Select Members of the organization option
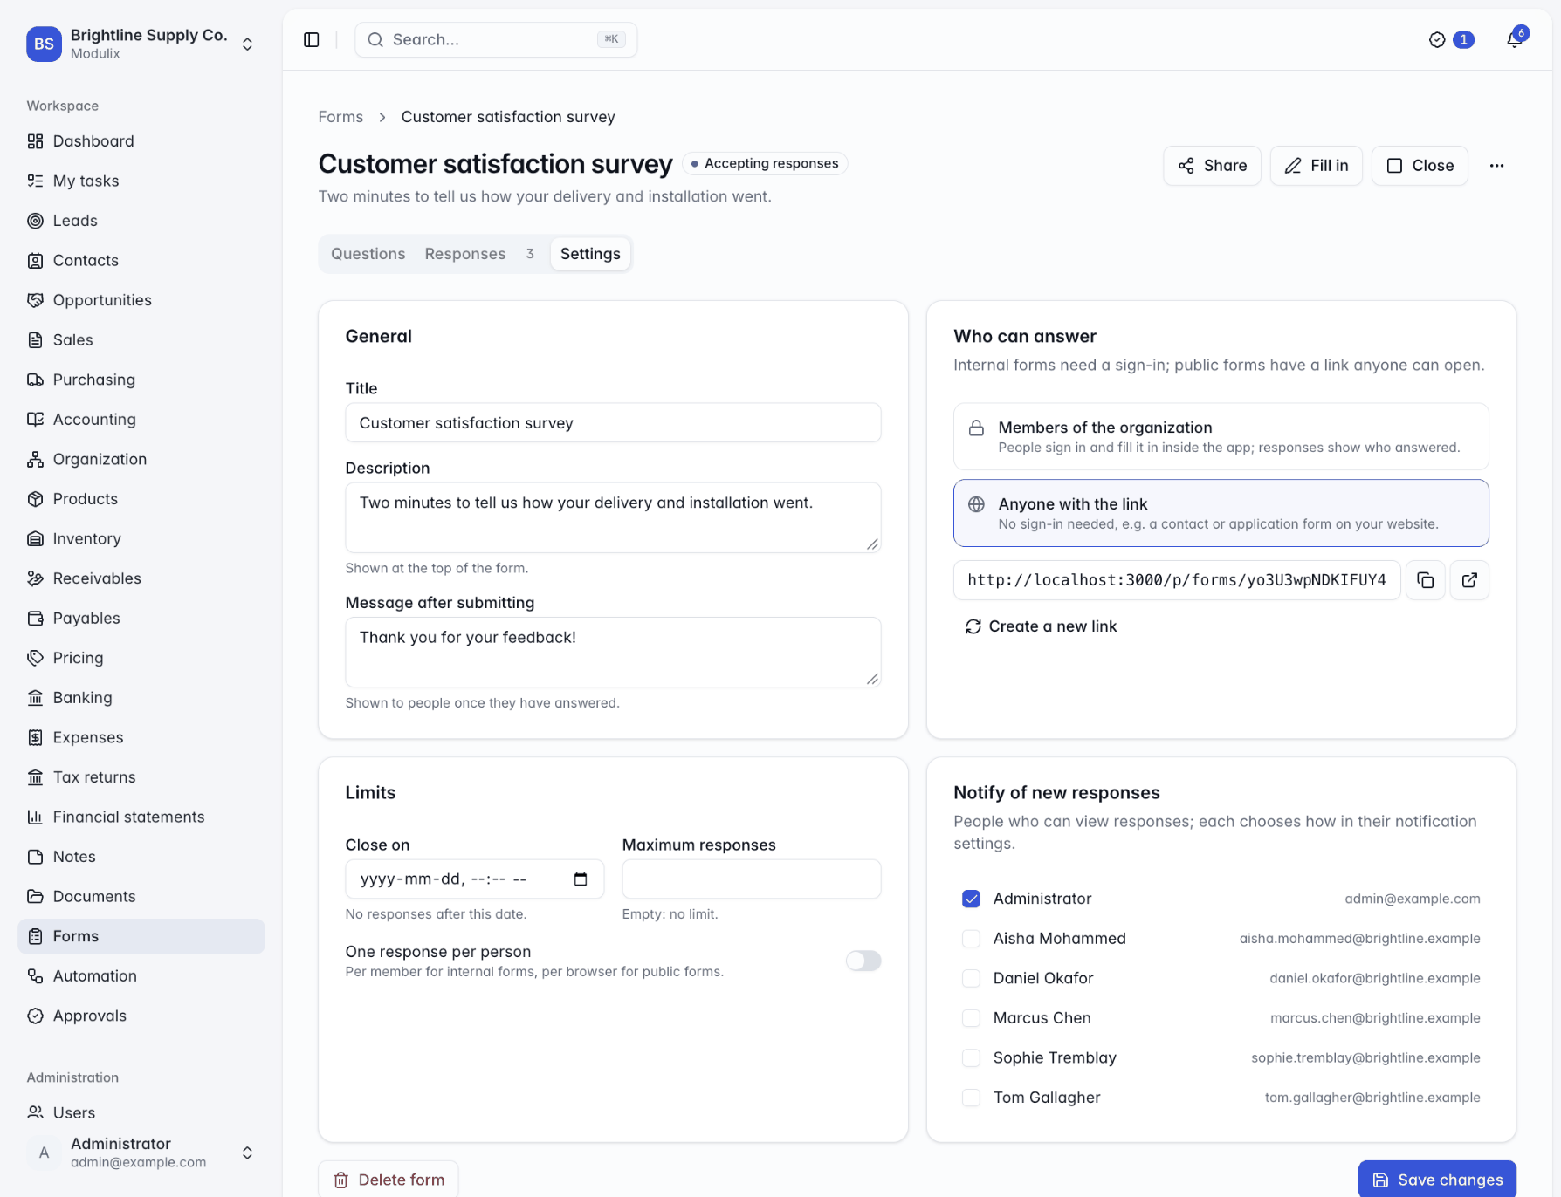1561x1197 pixels. 1221,436
